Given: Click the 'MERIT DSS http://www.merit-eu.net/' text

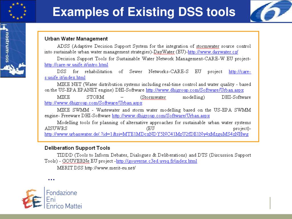Looking at the screenshot, I should pyautogui.click(x=96, y=168).
